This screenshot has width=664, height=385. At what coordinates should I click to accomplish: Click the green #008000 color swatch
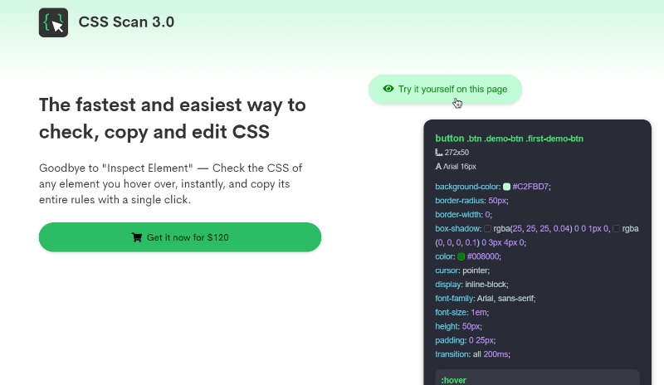point(461,256)
